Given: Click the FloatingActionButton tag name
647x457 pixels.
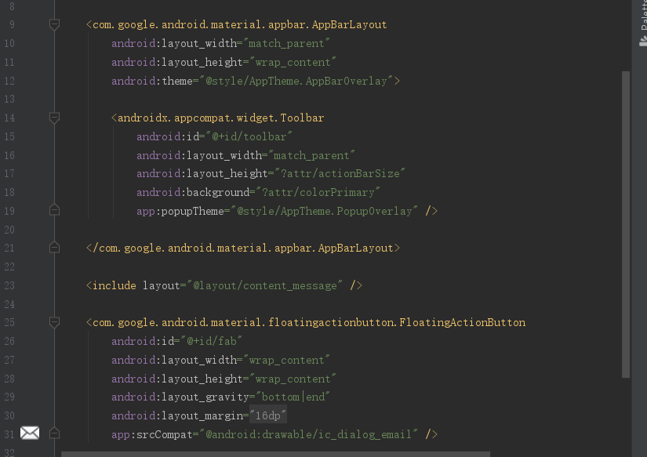Looking at the screenshot, I should (309, 322).
